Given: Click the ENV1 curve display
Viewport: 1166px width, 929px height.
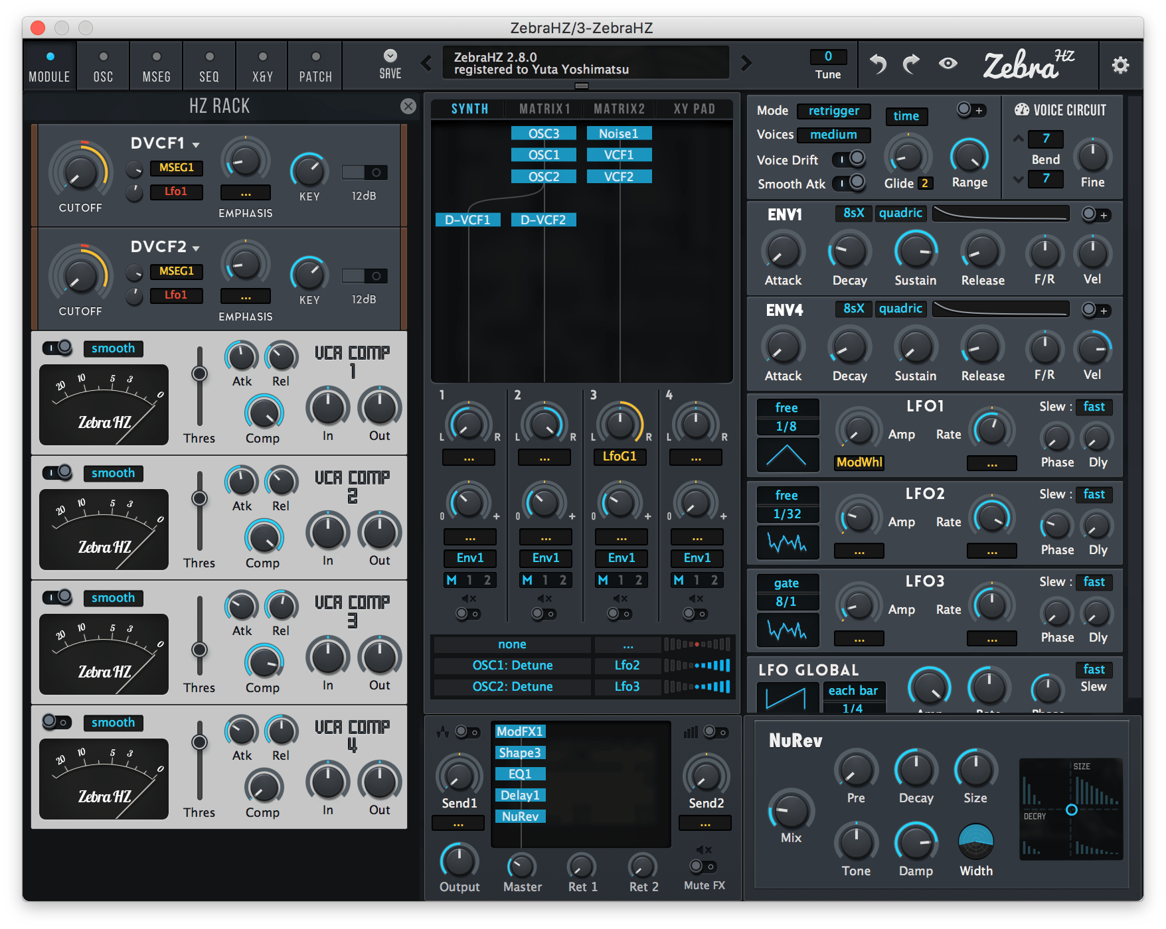Looking at the screenshot, I should [1001, 213].
